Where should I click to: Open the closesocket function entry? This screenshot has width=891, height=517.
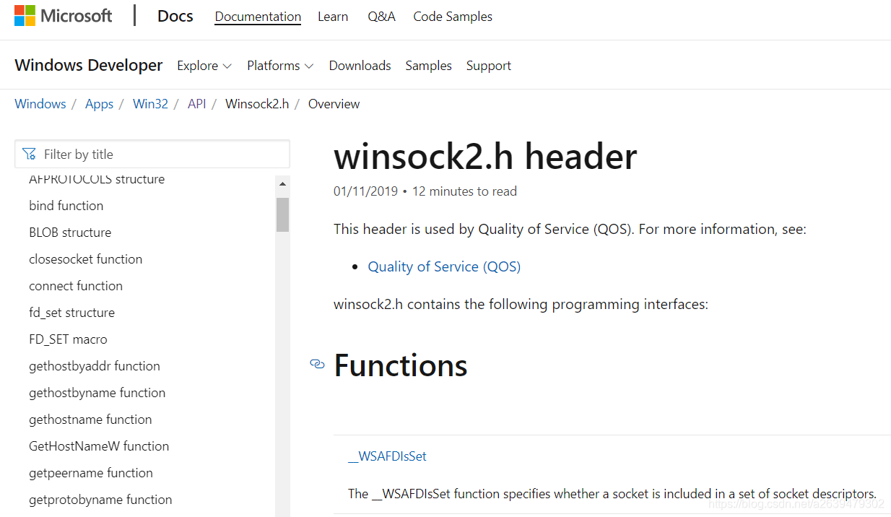(x=85, y=258)
